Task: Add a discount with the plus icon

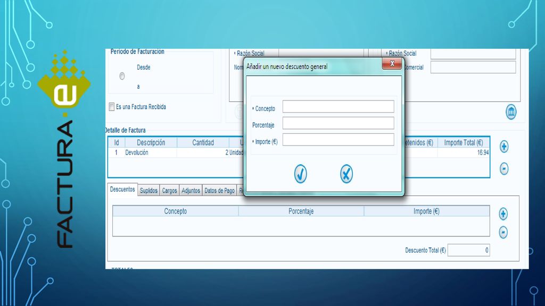Action: (x=503, y=214)
